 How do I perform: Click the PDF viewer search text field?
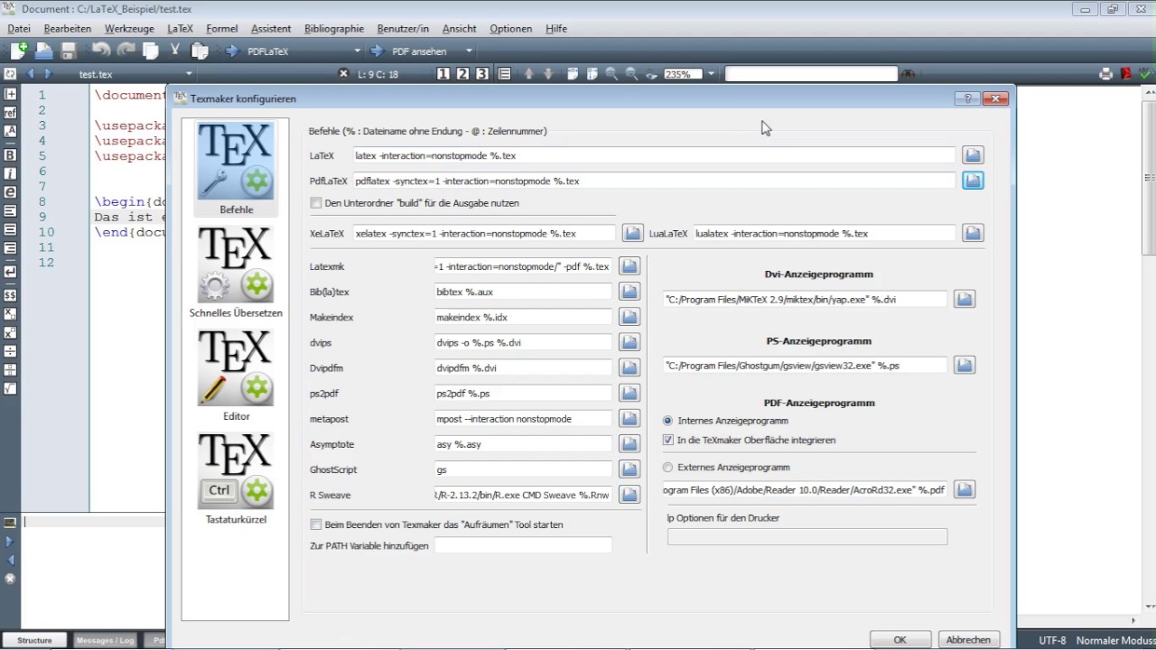(x=811, y=74)
